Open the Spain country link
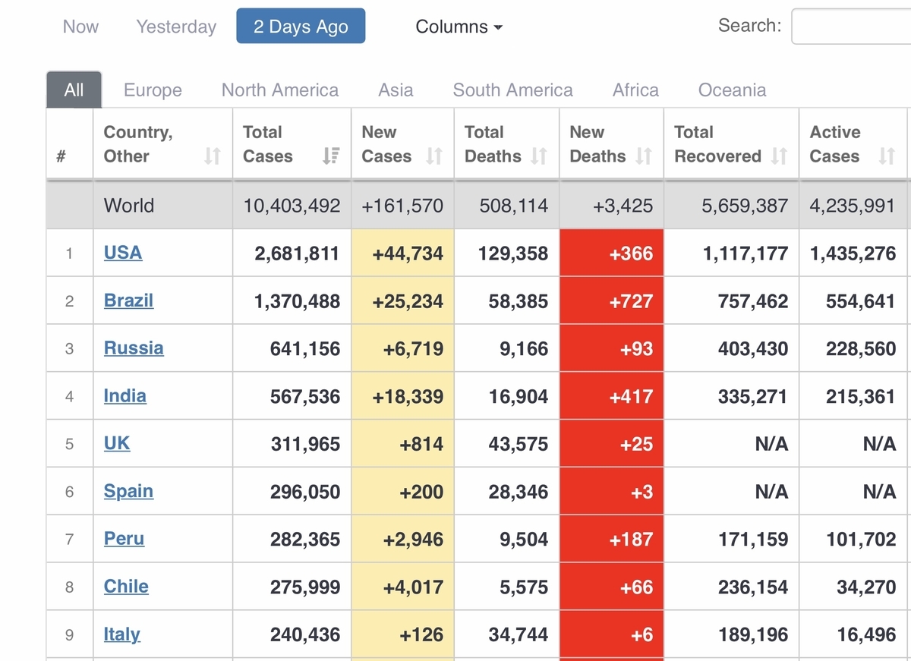Viewport: 911px width, 661px height. 128,492
